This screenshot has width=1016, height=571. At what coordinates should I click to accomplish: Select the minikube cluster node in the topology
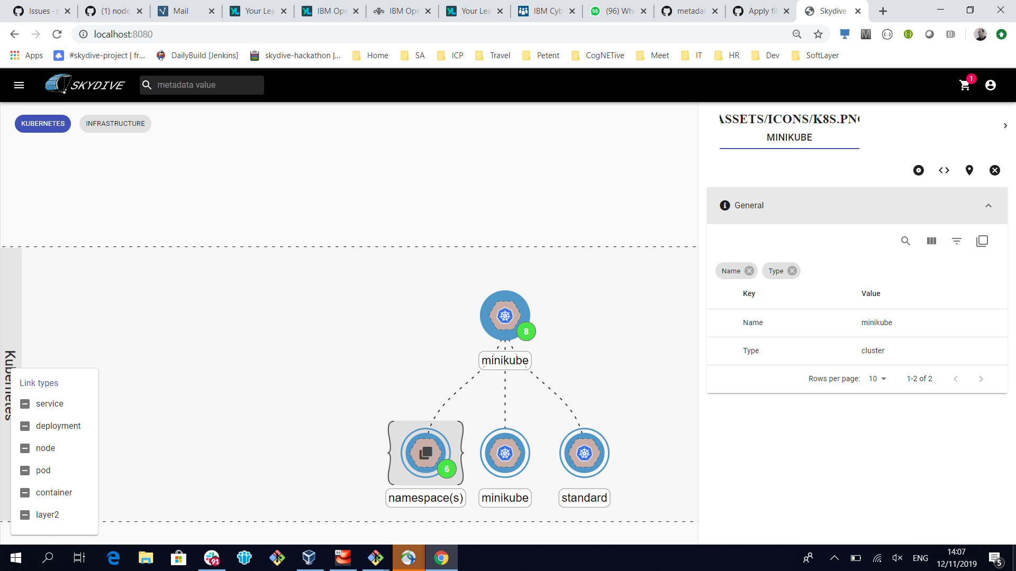coord(505,315)
